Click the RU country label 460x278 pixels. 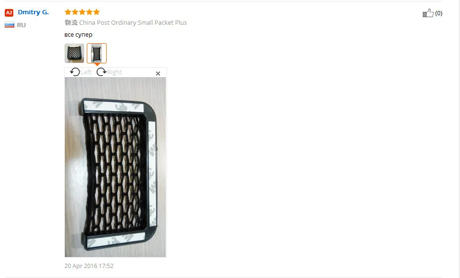[x=21, y=25]
